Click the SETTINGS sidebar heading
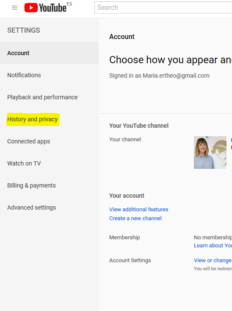 (24, 31)
